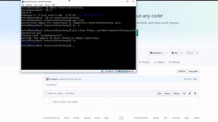Click the About footer link

point(197,118)
